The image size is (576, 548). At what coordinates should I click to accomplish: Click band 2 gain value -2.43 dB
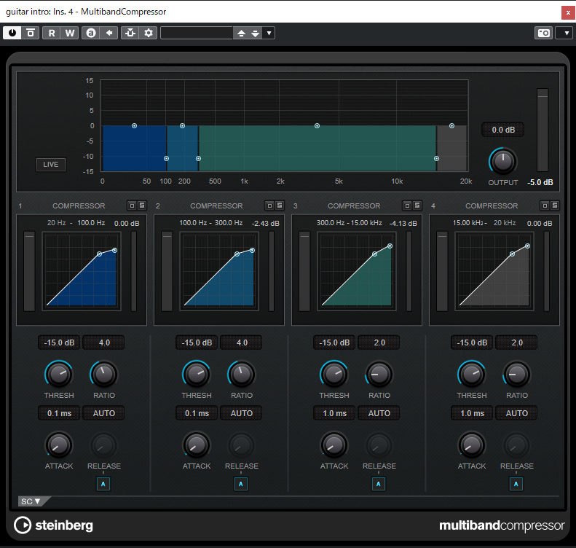click(x=266, y=224)
